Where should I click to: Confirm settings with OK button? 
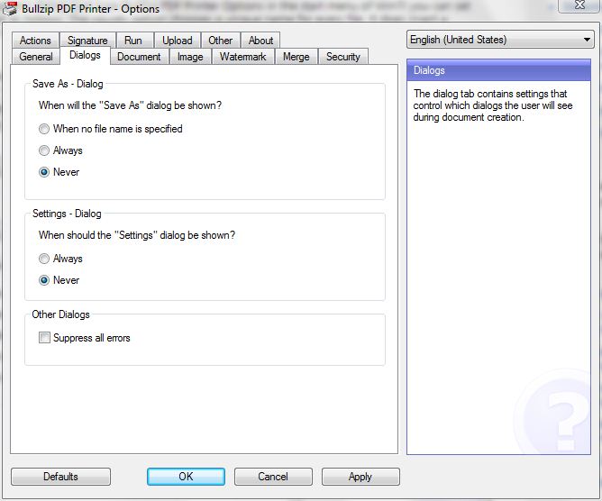point(186,477)
